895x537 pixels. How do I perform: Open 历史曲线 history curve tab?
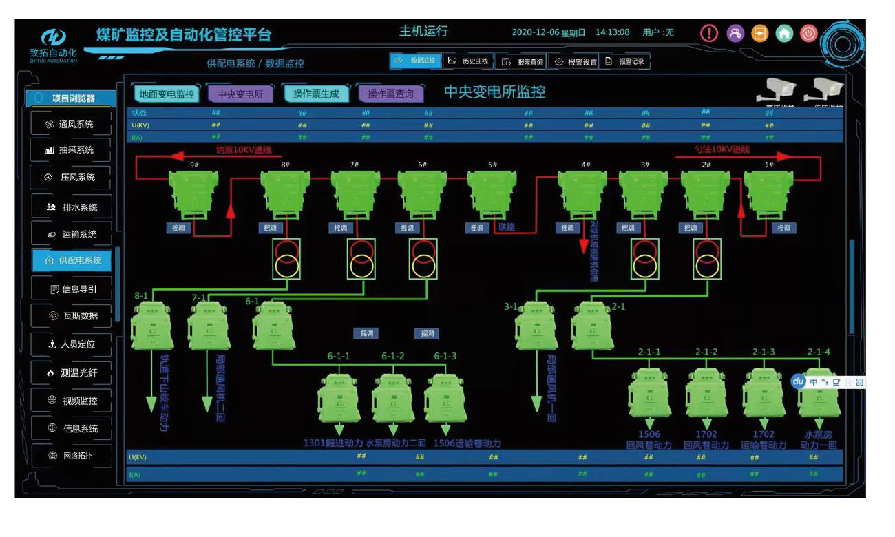pos(468,61)
